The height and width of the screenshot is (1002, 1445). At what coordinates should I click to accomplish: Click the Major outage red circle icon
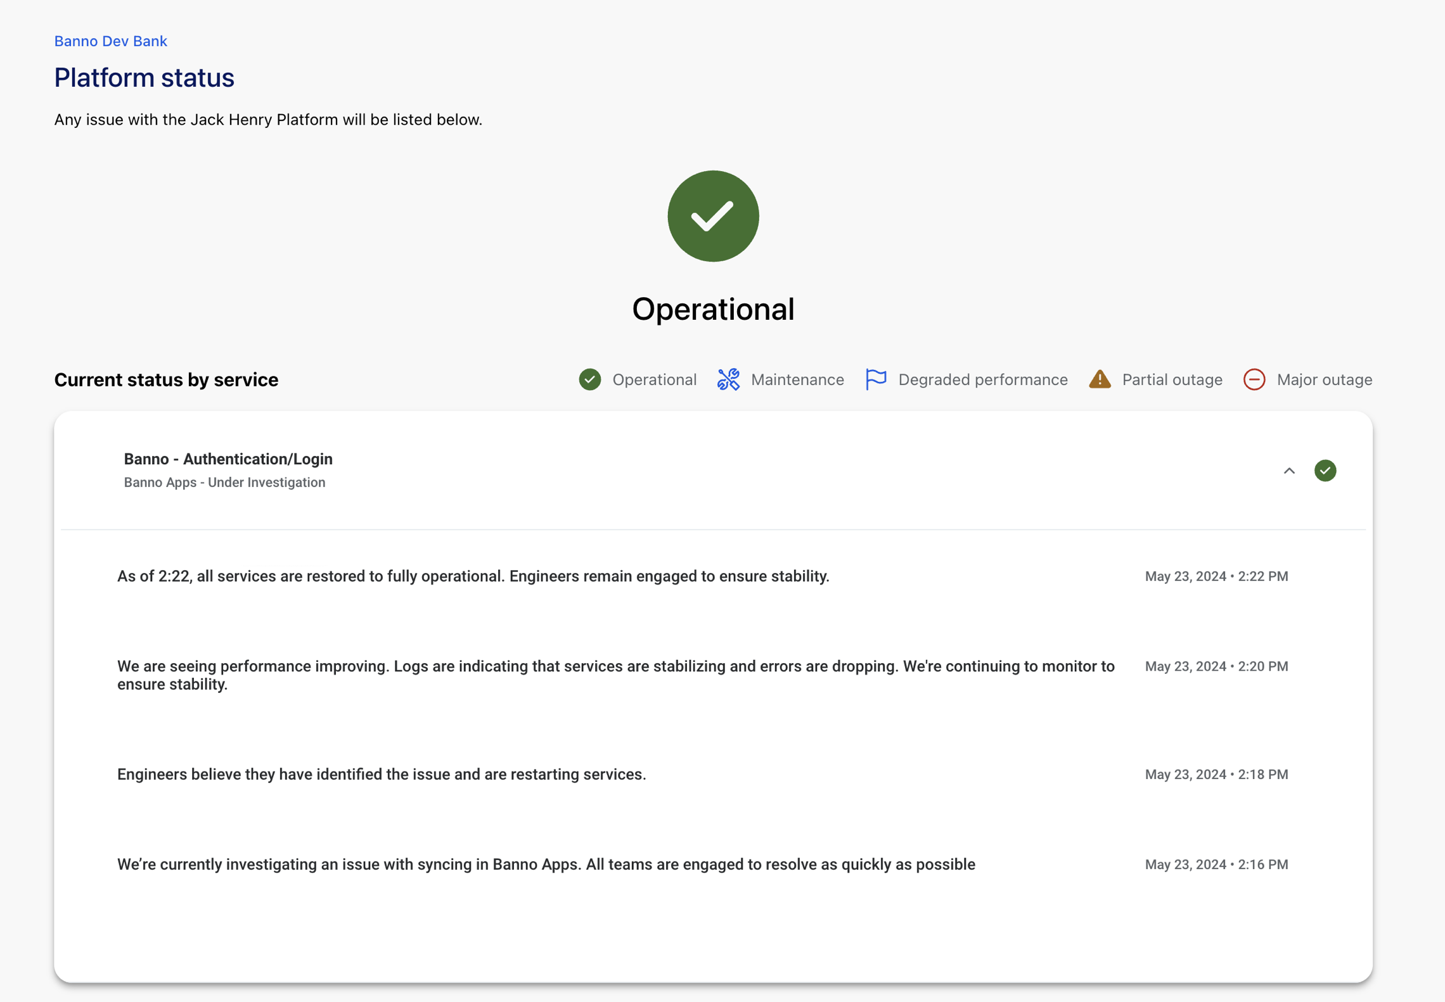pyautogui.click(x=1254, y=379)
